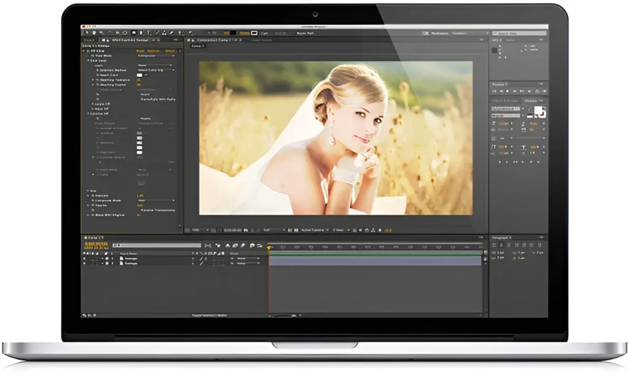This screenshot has width=630, height=385.
Task: Click About link in Effect Controls
Action: pyautogui.click(x=171, y=51)
